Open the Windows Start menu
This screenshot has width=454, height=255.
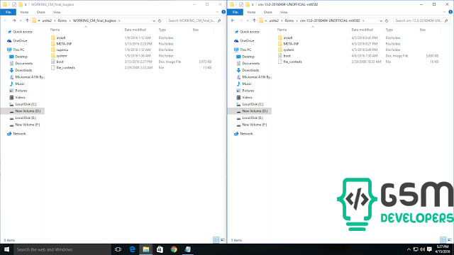6,249
